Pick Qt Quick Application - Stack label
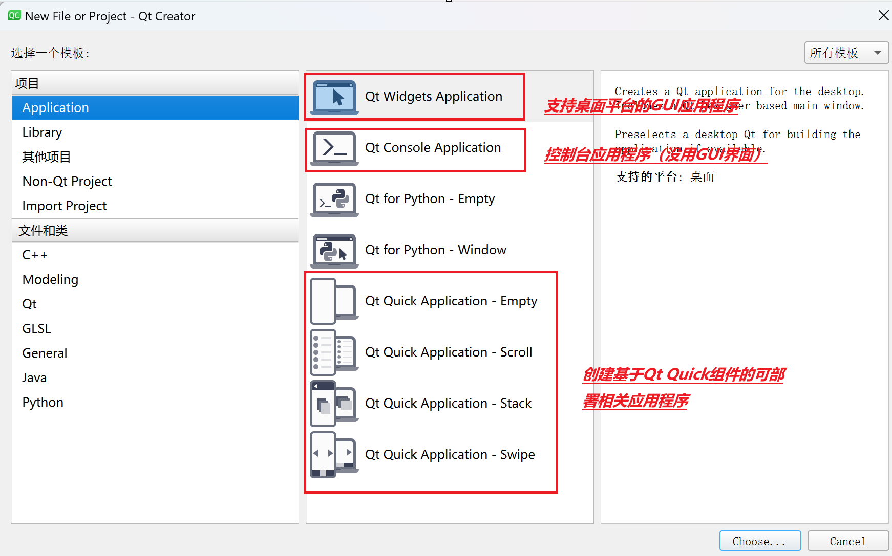The height and width of the screenshot is (556, 892). (x=448, y=404)
